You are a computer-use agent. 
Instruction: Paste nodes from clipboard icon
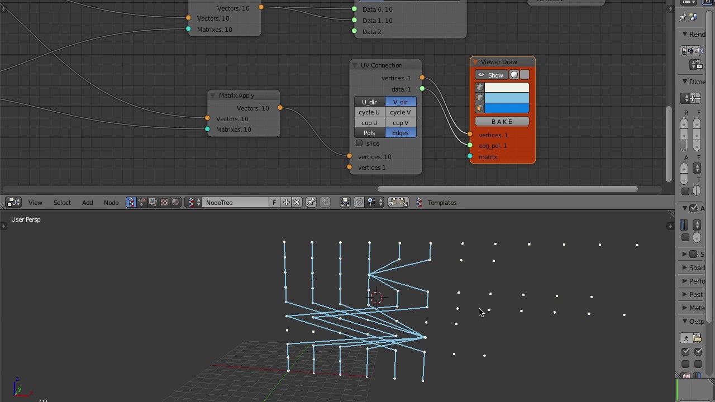click(x=403, y=203)
